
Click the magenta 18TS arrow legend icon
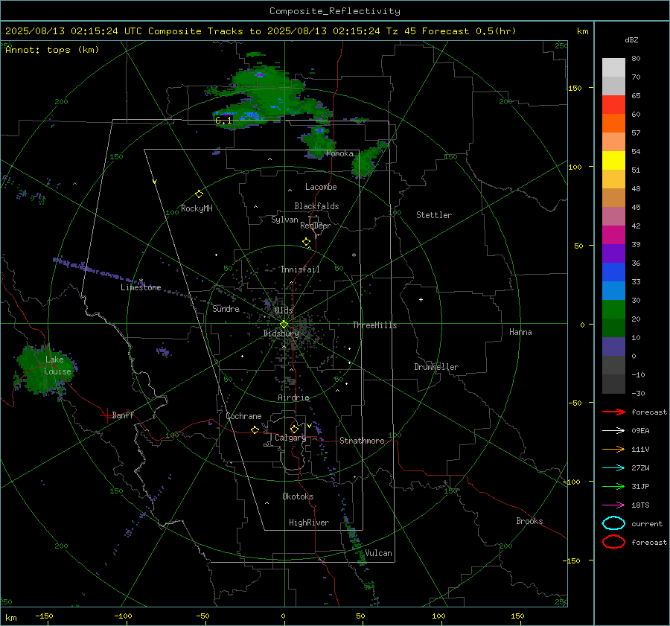[x=613, y=505]
